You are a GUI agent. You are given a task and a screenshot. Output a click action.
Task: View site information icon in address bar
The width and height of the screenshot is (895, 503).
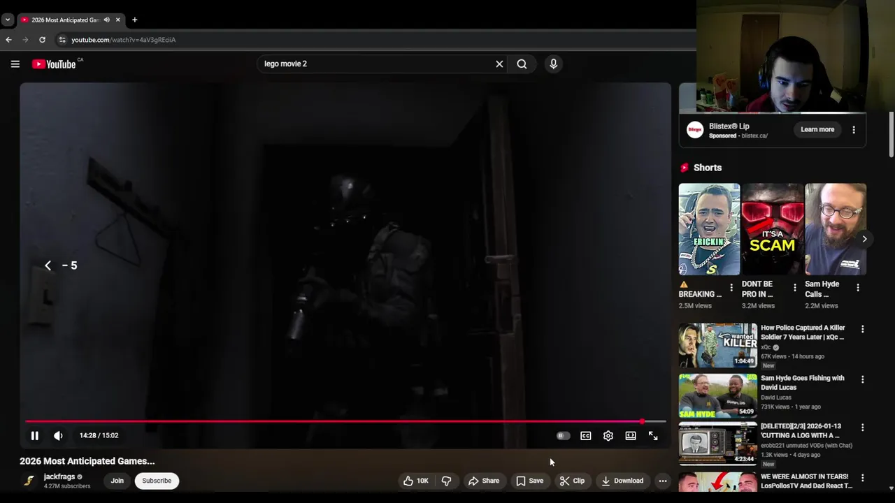point(62,40)
